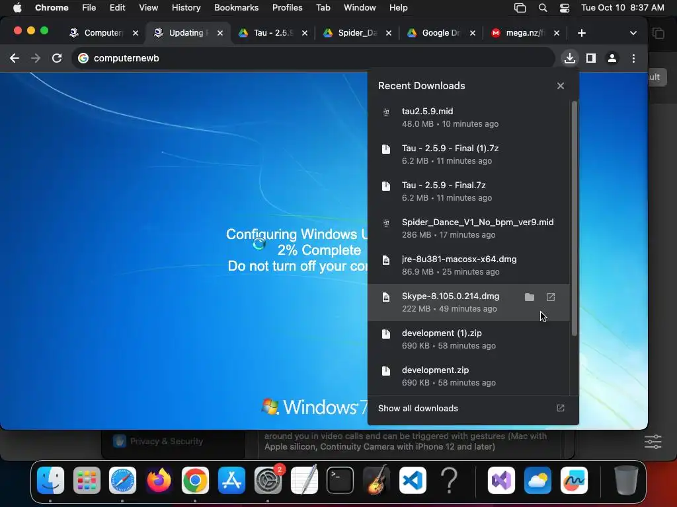This screenshot has width=677, height=507.
Task: Click the side panel icon in Chrome toolbar
Action: [x=590, y=58]
